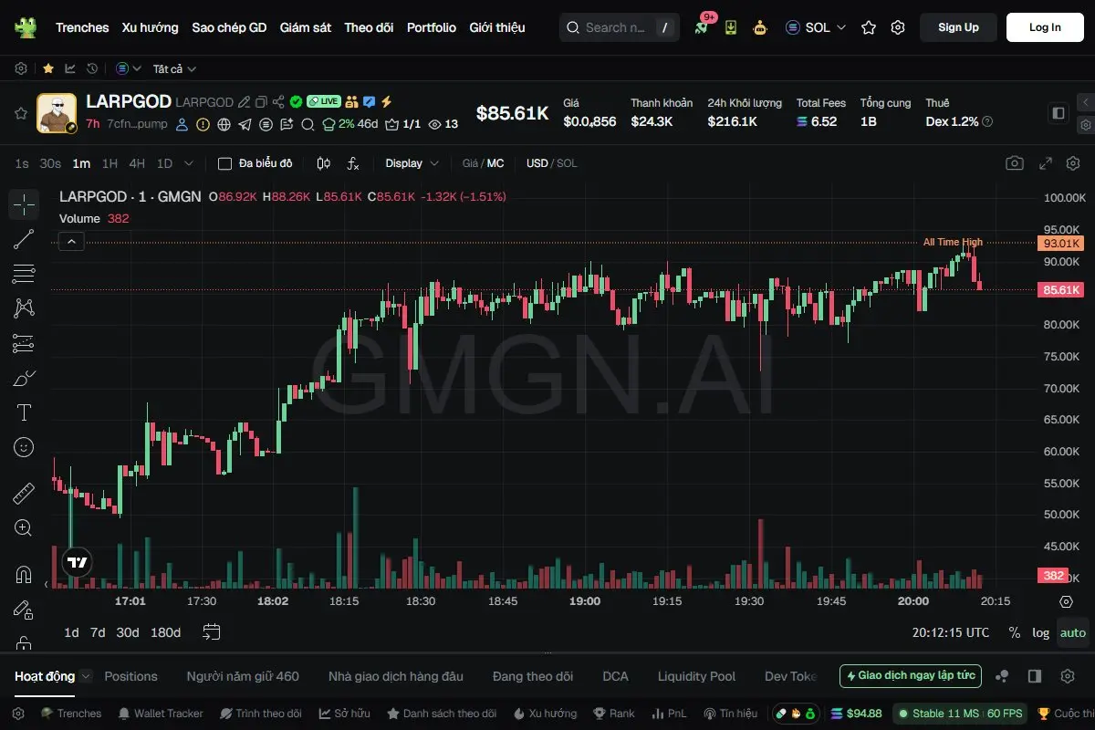Toggle auto scale on chart
Viewport: 1095px width, 730px height.
[1073, 632]
